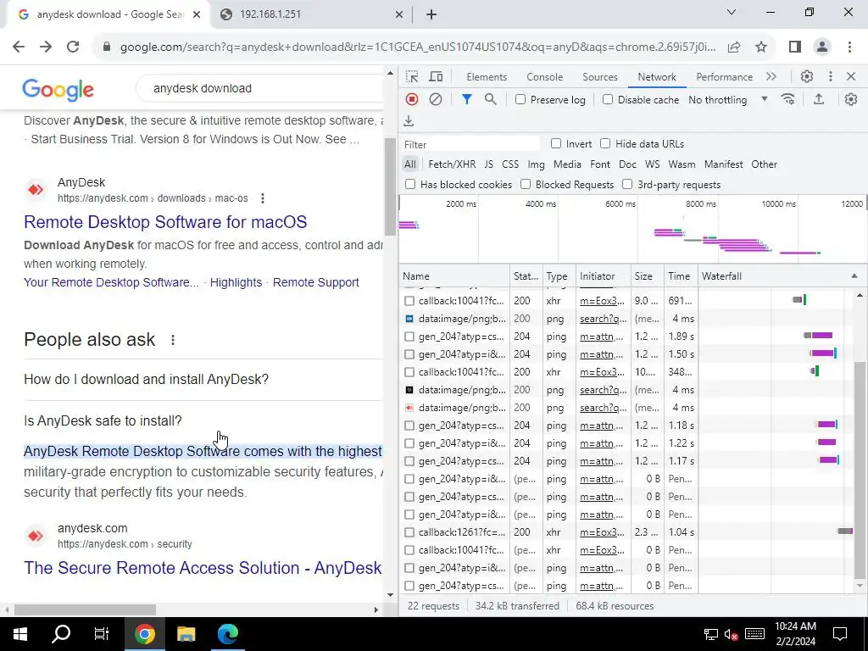The image size is (868, 651).
Task: Enable Disable cache checkbox
Action: click(x=608, y=100)
